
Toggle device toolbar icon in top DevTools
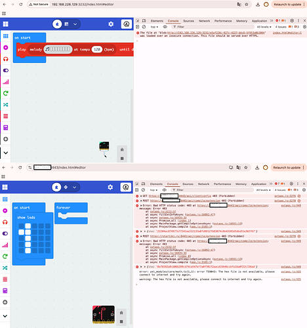(144, 21)
